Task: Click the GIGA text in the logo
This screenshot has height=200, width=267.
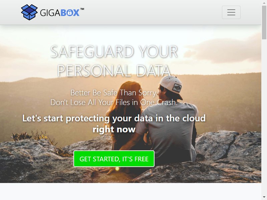Action: 50,13
